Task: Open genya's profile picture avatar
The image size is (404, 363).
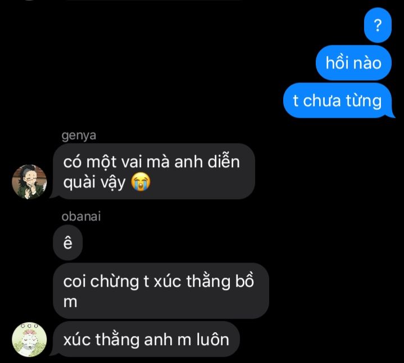Action: point(29,182)
